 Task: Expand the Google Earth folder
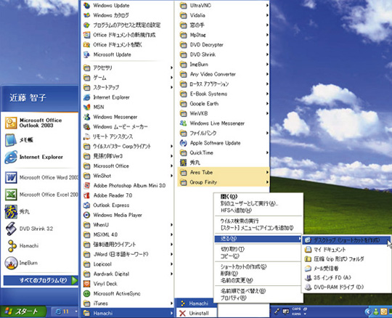tap(224, 104)
